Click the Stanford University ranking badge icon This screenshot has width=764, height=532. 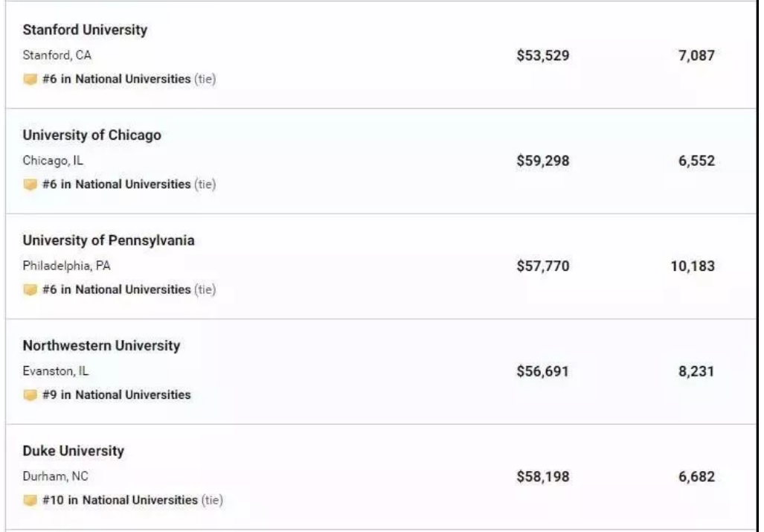[31, 80]
